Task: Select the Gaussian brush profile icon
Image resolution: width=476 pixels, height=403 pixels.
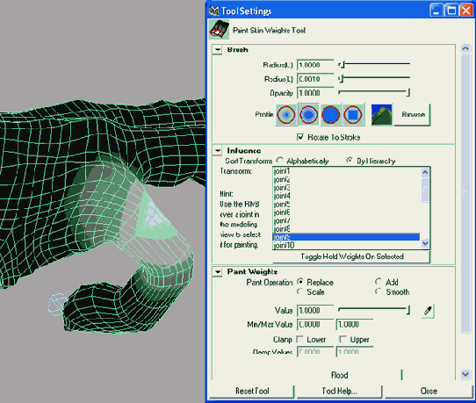Action: point(286,115)
